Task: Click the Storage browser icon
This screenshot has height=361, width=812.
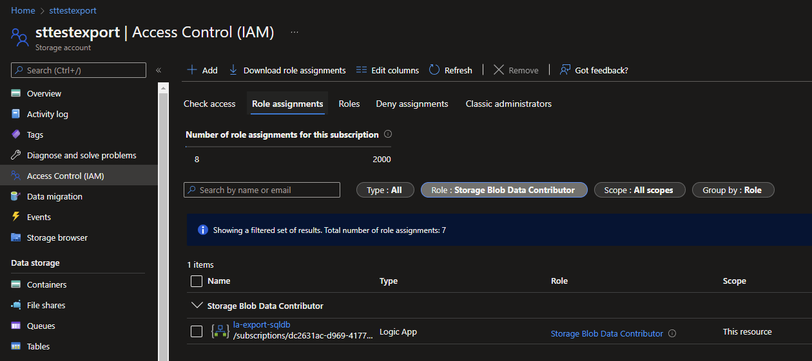Action: pyautogui.click(x=16, y=237)
